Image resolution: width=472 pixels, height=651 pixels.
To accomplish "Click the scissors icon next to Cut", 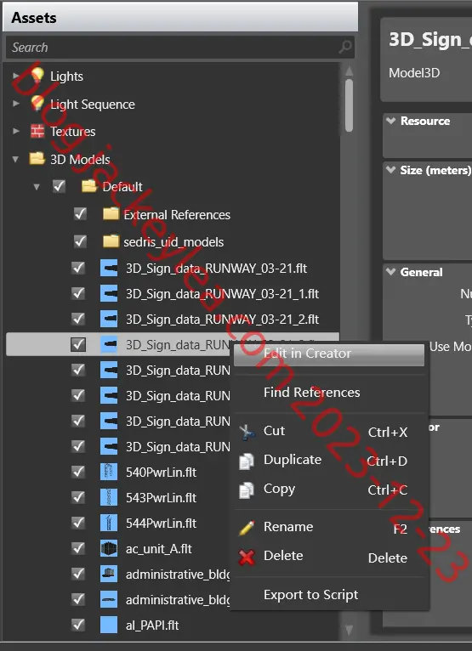I will click(x=247, y=433).
